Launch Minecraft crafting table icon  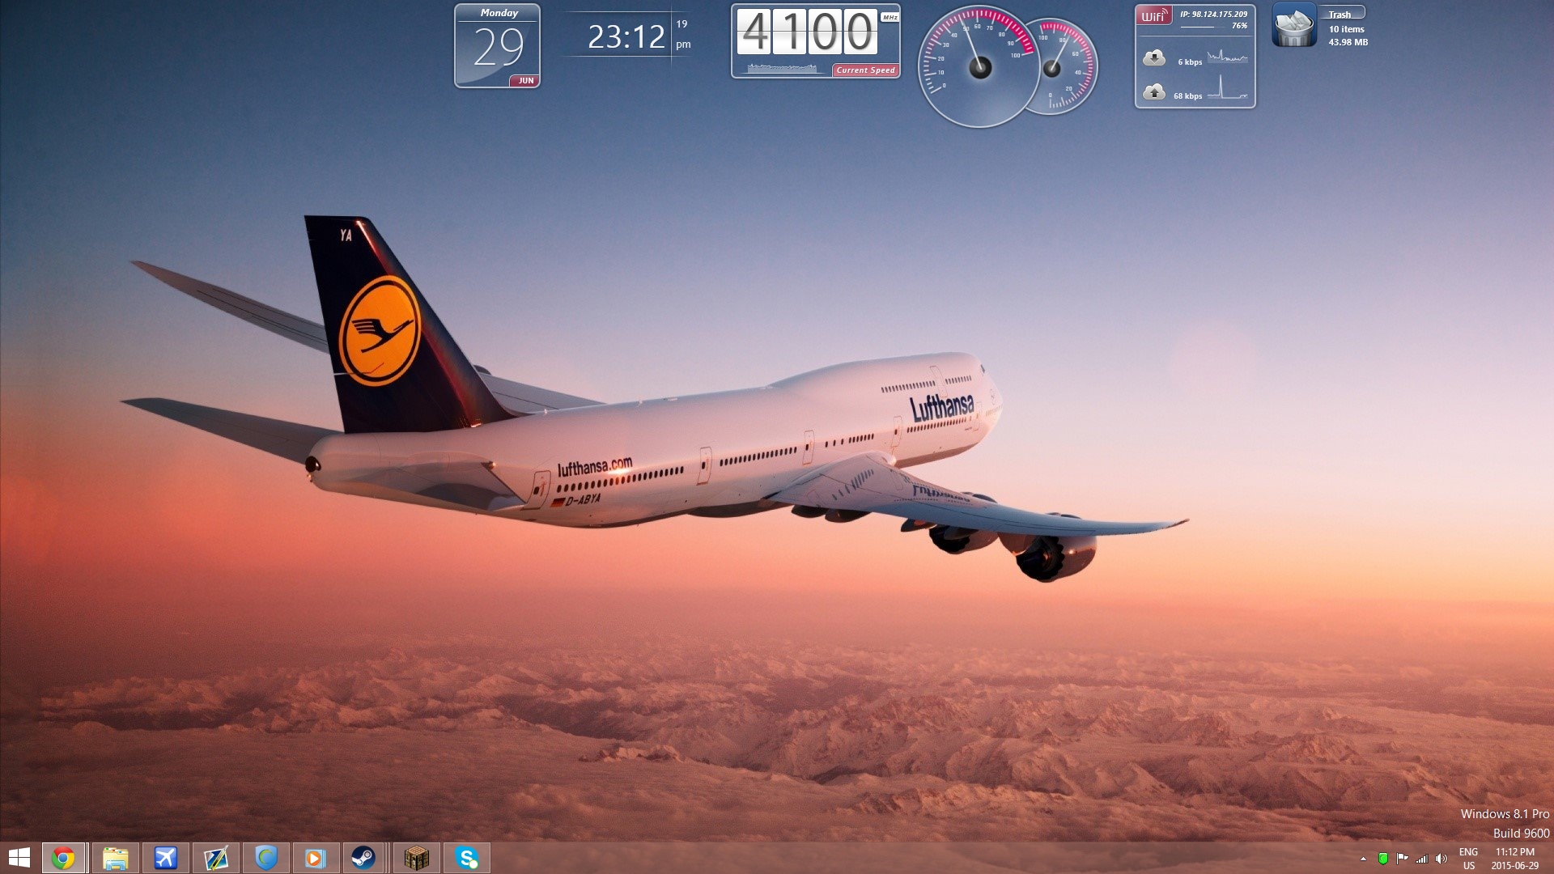[x=417, y=858]
